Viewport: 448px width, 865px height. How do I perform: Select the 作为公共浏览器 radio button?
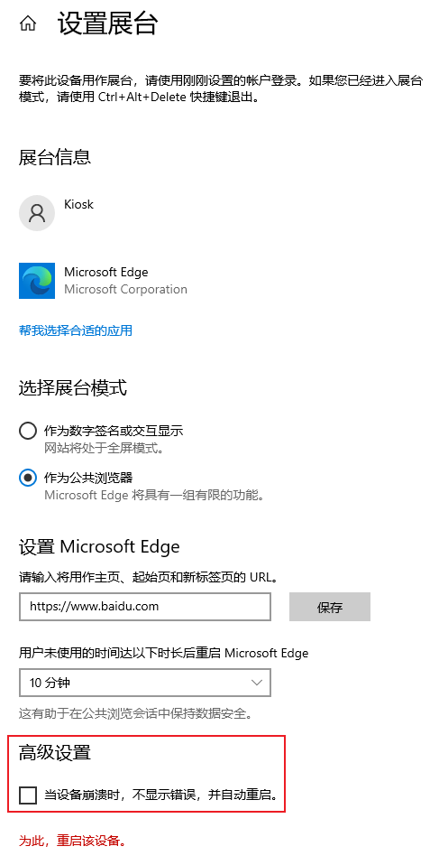[28, 477]
